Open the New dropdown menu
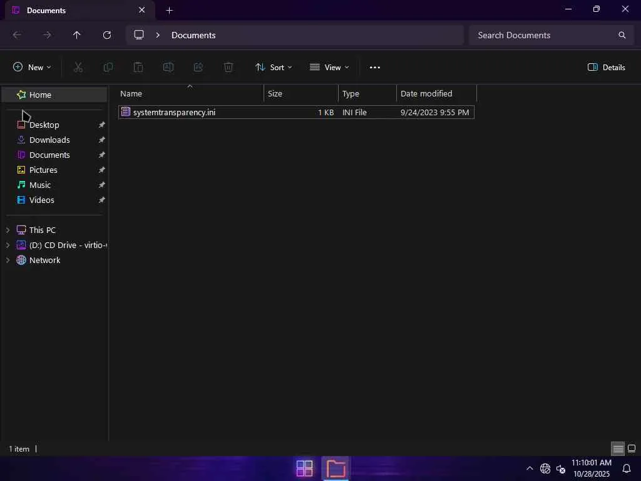Image resolution: width=641 pixels, height=481 pixels. 32,68
